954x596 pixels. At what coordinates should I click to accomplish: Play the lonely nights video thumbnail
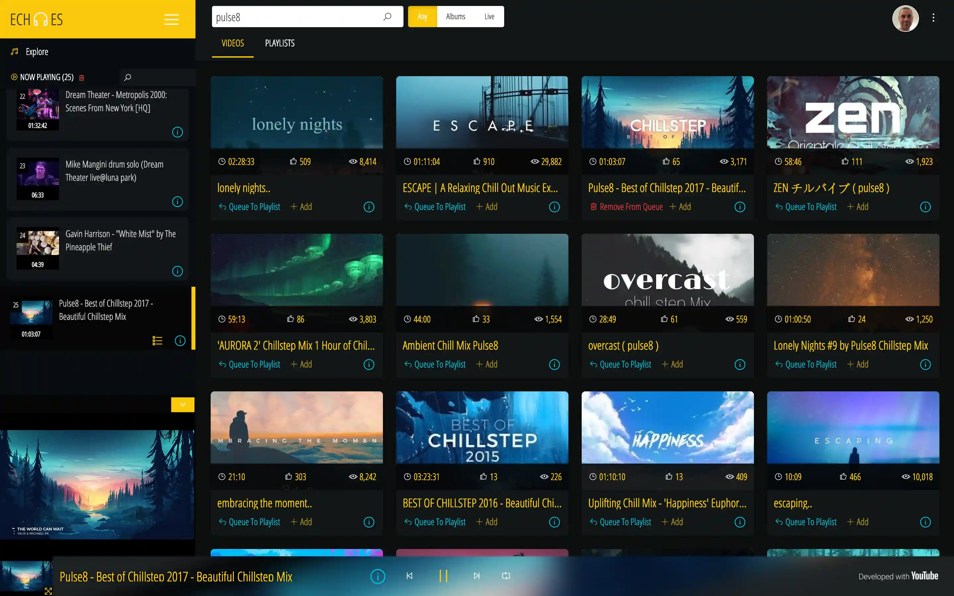[x=296, y=112]
